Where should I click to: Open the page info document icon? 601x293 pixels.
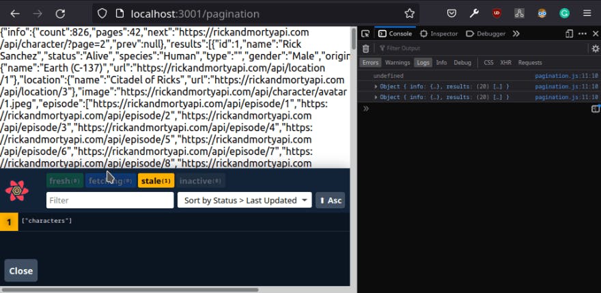pyautogui.click(x=120, y=14)
